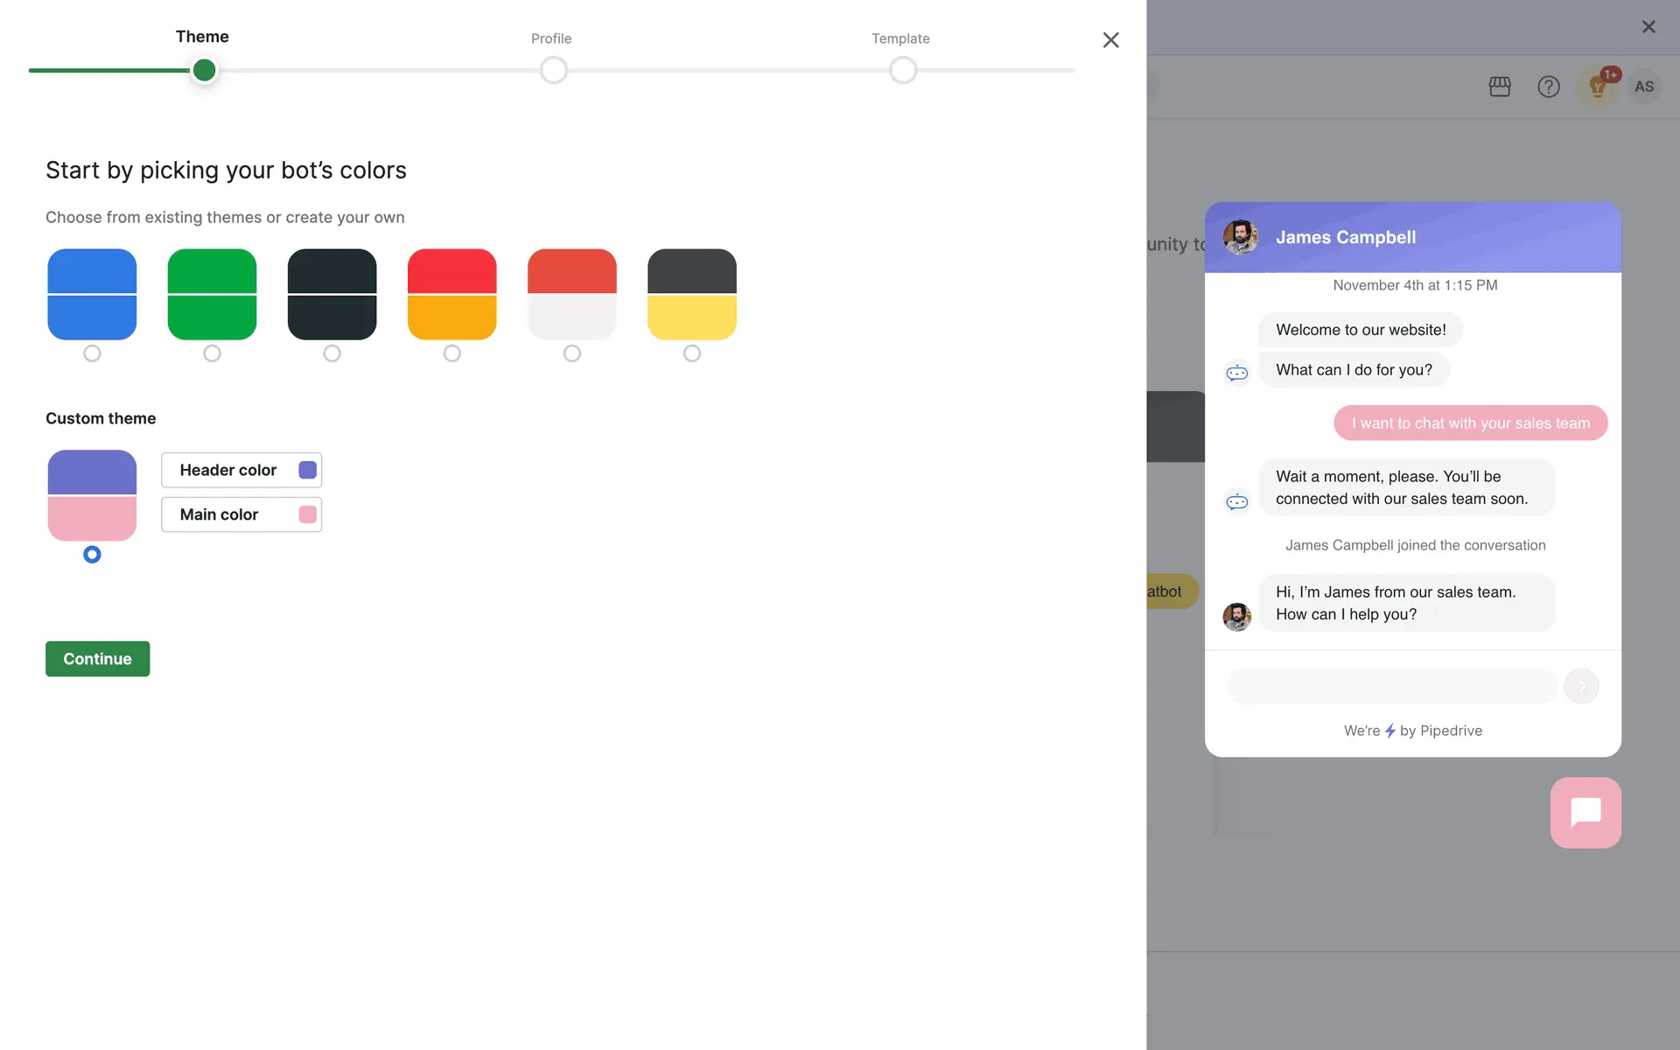This screenshot has width=1680, height=1050.
Task: Go to the Profile step
Action: pyautogui.click(x=553, y=70)
